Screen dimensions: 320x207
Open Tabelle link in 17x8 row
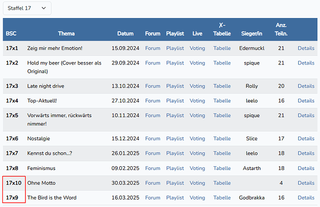point(222,169)
